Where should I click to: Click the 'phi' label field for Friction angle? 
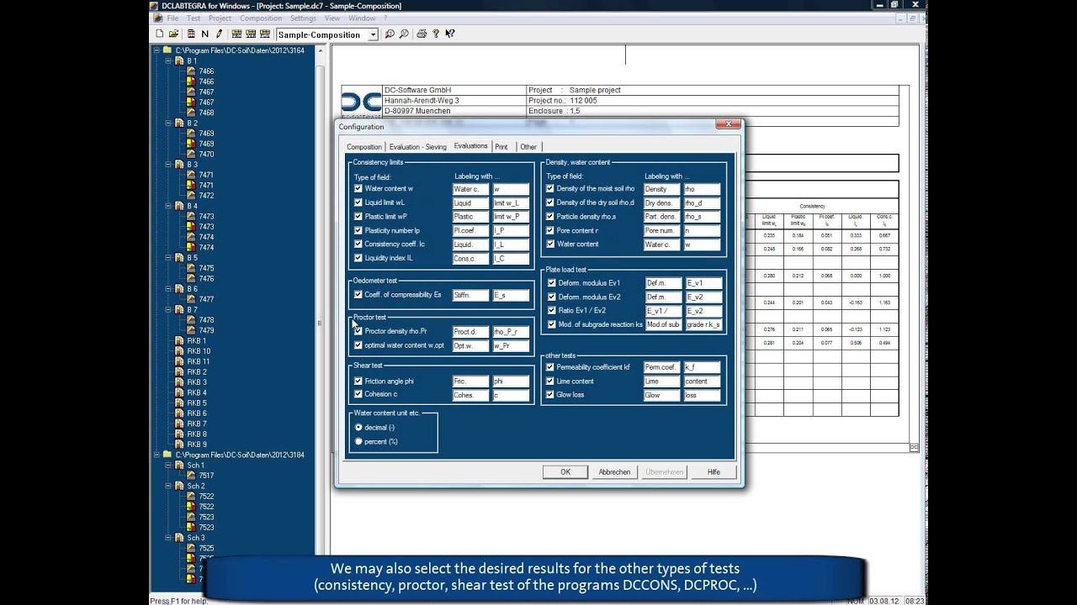coord(511,381)
